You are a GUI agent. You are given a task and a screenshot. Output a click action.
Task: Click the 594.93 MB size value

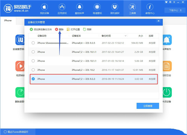137,43
